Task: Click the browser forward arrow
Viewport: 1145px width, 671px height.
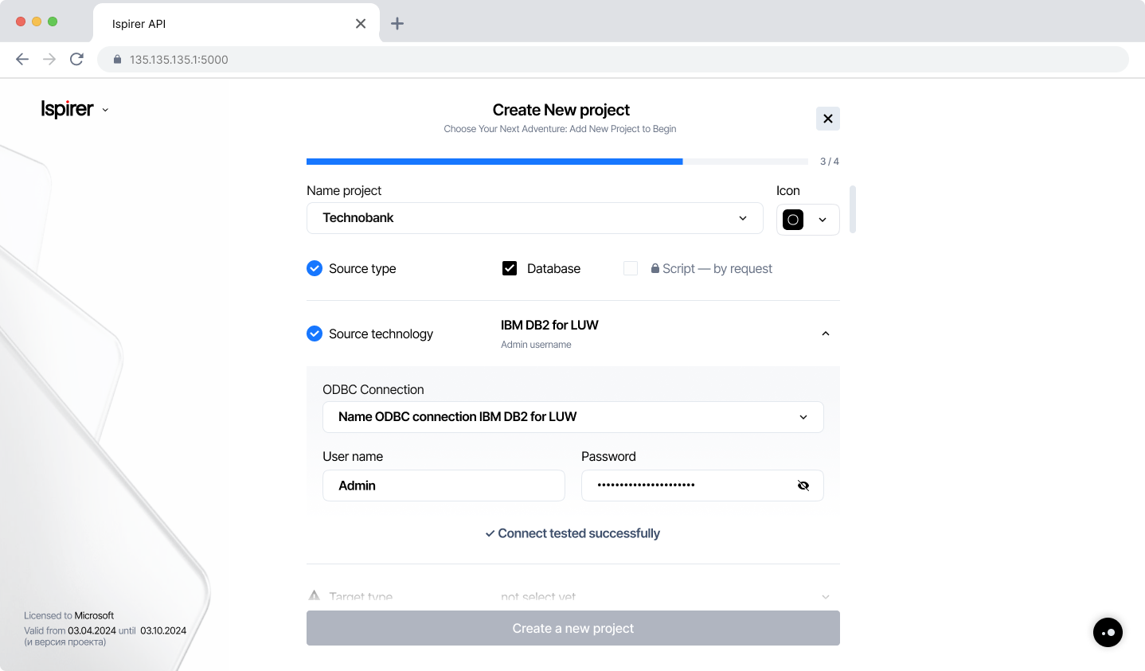Action: click(49, 59)
